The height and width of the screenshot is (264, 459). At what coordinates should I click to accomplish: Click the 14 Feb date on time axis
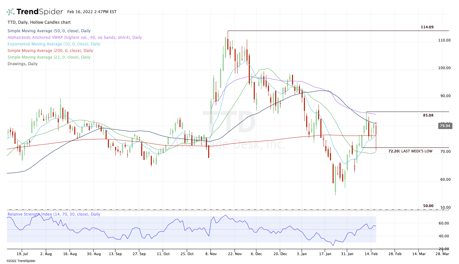[x=372, y=254]
